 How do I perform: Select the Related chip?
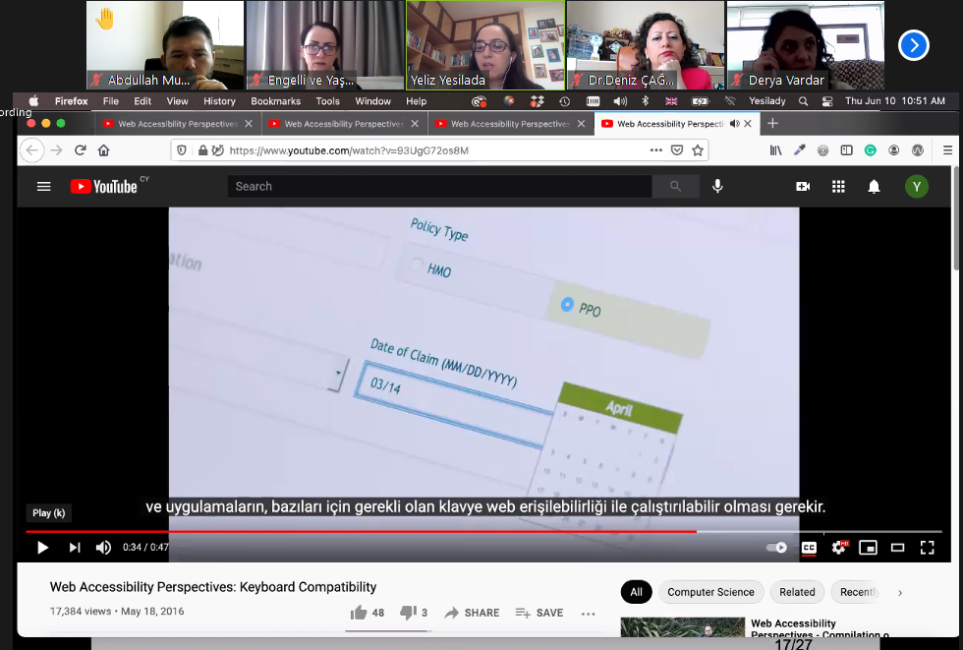797,592
